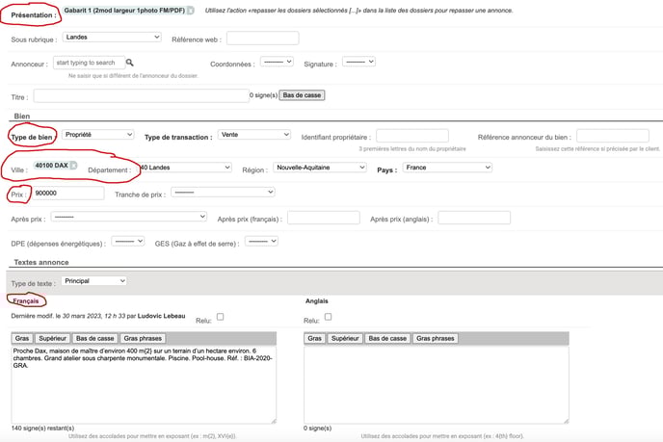The width and height of the screenshot is (663, 442).
Task: Click inside the French description text area
Action: tap(143, 385)
